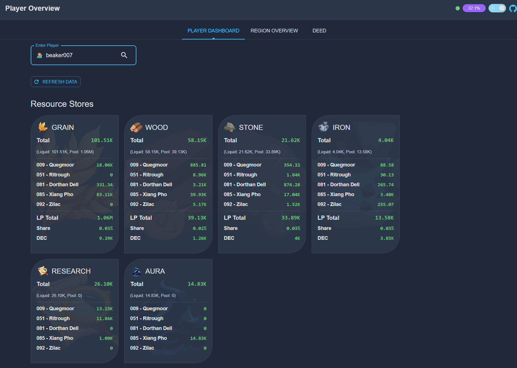This screenshot has height=368, width=517.
Task: Click the Refresh Data button
Action: (56, 82)
